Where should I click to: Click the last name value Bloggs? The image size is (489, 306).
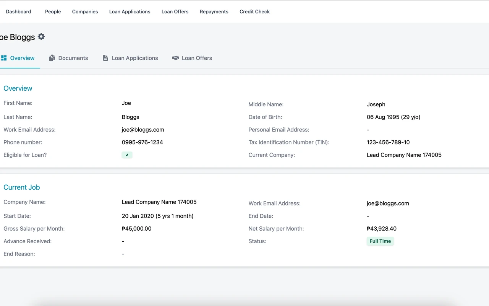(131, 117)
